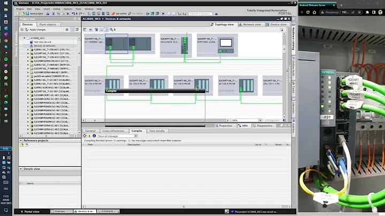Viewport: 385px width, 216px height.
Task: Open Hardware catalog side panel tab
Action: coord(294,37)
